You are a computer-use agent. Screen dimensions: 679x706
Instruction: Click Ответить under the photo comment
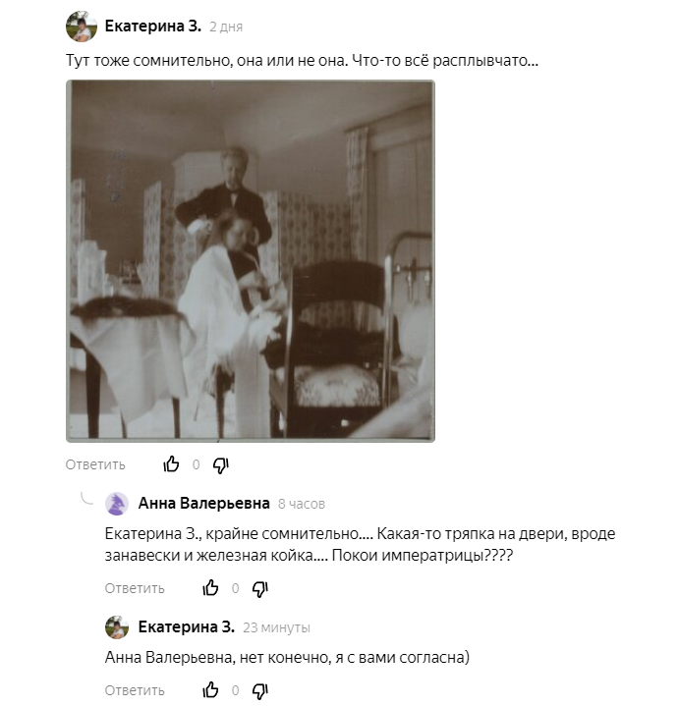pyautogui.click(x=95, y=464)
